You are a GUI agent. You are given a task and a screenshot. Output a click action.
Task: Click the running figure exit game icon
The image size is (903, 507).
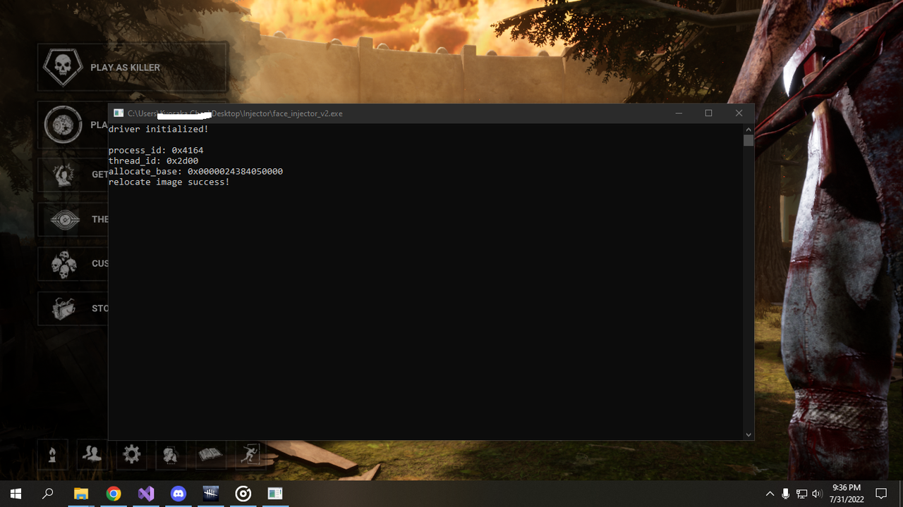tap(250, 455)
